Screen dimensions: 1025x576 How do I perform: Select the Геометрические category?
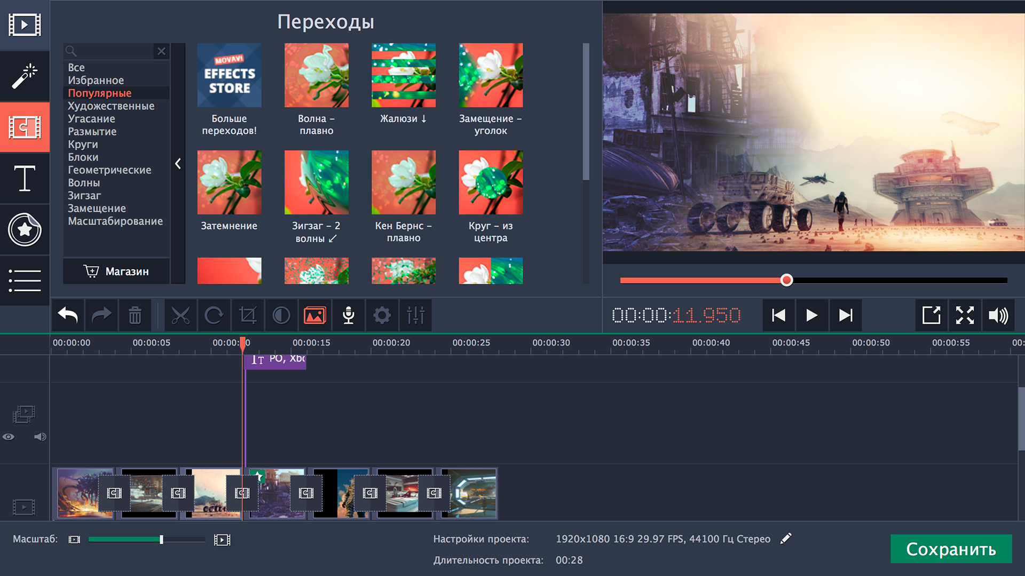(x=109, y=170)
